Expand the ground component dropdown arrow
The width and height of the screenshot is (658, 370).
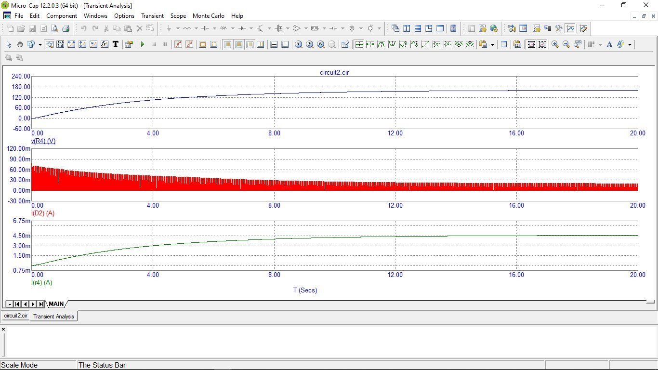coord(177,28)
